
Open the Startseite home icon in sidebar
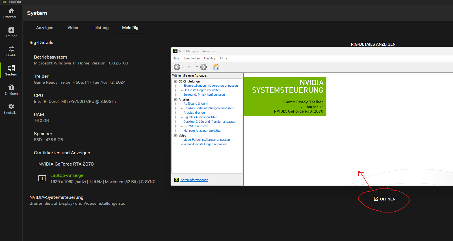(11, 11)
